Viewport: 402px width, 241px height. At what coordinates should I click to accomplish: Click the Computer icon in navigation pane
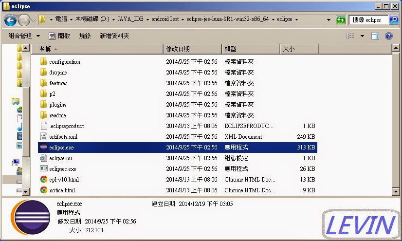[x=16, y=162]
